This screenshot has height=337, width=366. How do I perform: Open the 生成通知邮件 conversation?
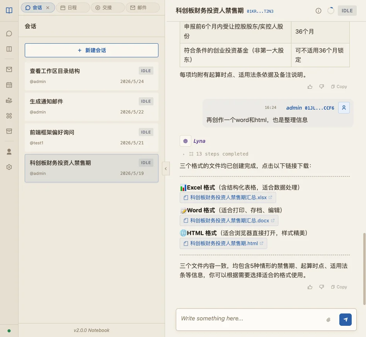pyautogui.click(x=92, y=107)
